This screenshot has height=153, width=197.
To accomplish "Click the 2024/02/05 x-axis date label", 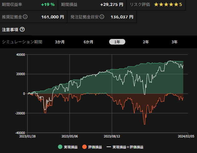I will click(x=186, y=136).
